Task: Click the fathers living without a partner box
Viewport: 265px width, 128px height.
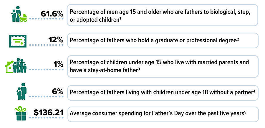Action: (x=163, y=92)
